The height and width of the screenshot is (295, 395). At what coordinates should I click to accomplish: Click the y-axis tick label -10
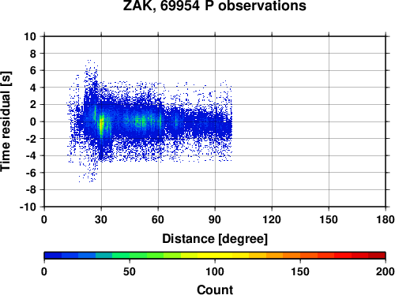[28, 207]
